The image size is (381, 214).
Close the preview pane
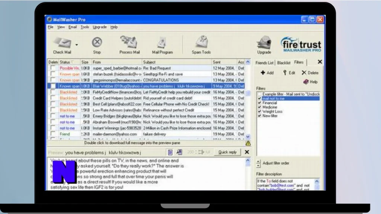tap(247, 152)
